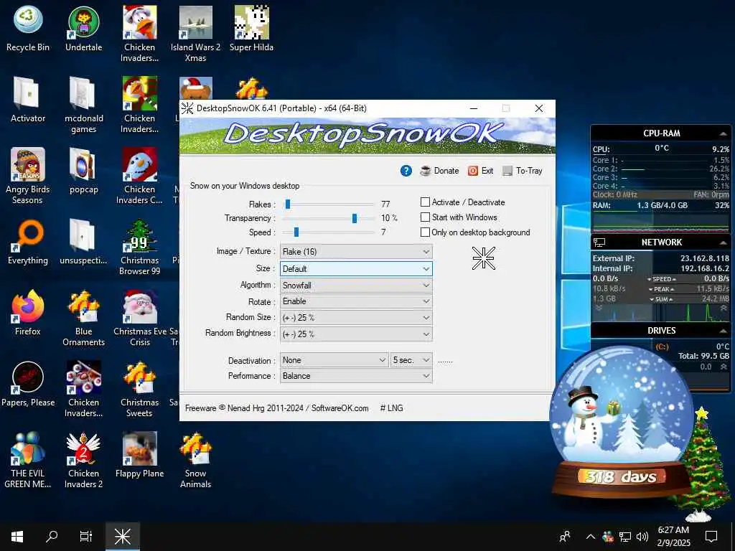Select the Chicken Invaders C... snowman icon
The width and height of the screenshot is (735, 551).
(140, 176)
